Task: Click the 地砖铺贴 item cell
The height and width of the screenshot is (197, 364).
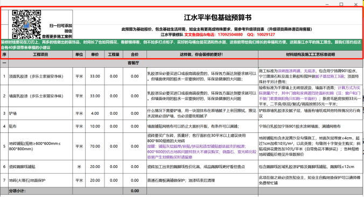Action: pyautogui.click(x=40, y=146)
